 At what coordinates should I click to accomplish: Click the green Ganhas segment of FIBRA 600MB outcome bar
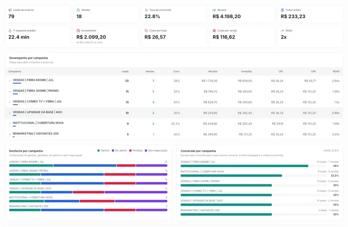click(x=31, y=166)
